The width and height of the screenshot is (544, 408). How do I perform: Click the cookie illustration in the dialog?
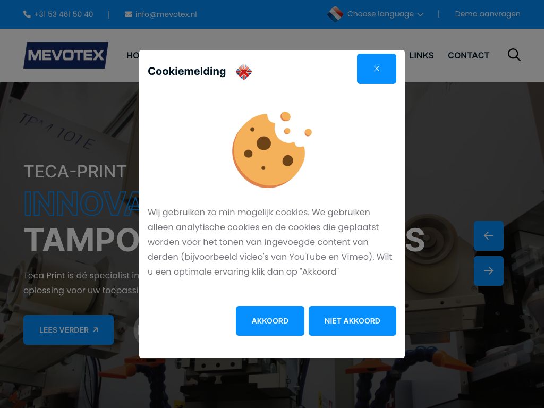coord(271,149)
